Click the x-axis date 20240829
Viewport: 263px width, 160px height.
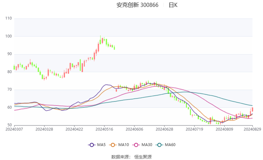[252, 129]
